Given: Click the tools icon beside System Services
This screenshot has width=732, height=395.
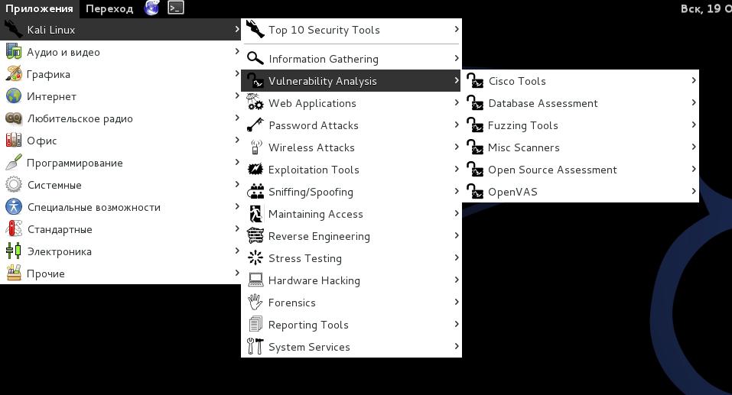Looking at the screenshot, I should 255,347.
